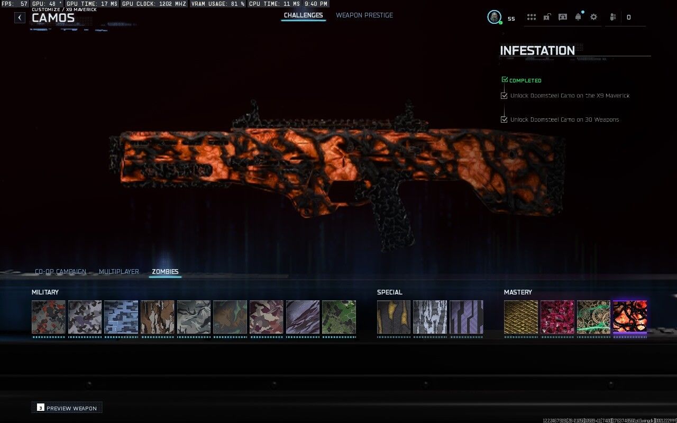Image resolution: width=677 pixels, height=423 pixels.
Task: Select the blue digital Military camo
Action: [x=121, y=317]
